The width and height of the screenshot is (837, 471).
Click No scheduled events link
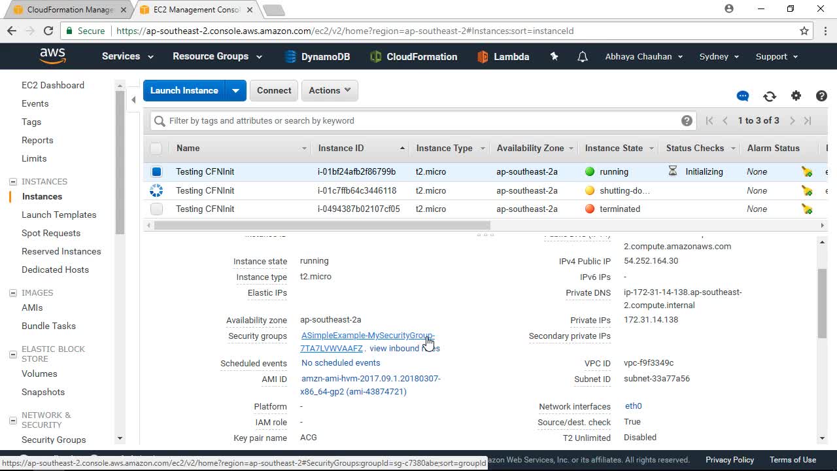click(341, 363)
